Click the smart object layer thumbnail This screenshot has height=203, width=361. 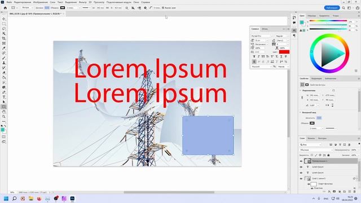click(307, 178)
